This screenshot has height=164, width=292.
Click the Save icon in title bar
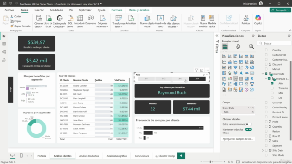pyautogui.click(x=5, y=4)
